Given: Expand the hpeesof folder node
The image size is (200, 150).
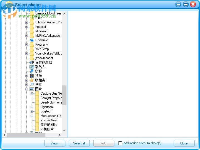Looking at the screenshot, I should [x=26, y=27].
